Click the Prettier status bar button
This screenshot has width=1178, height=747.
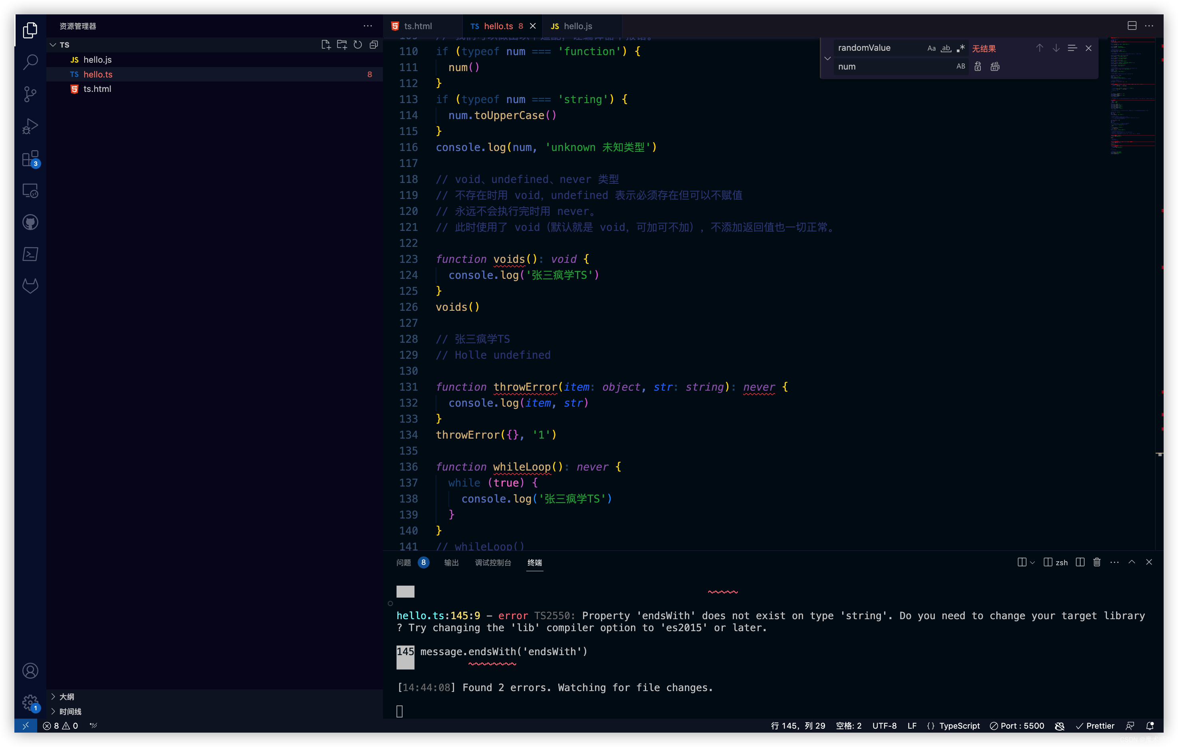pos(1095,725)
